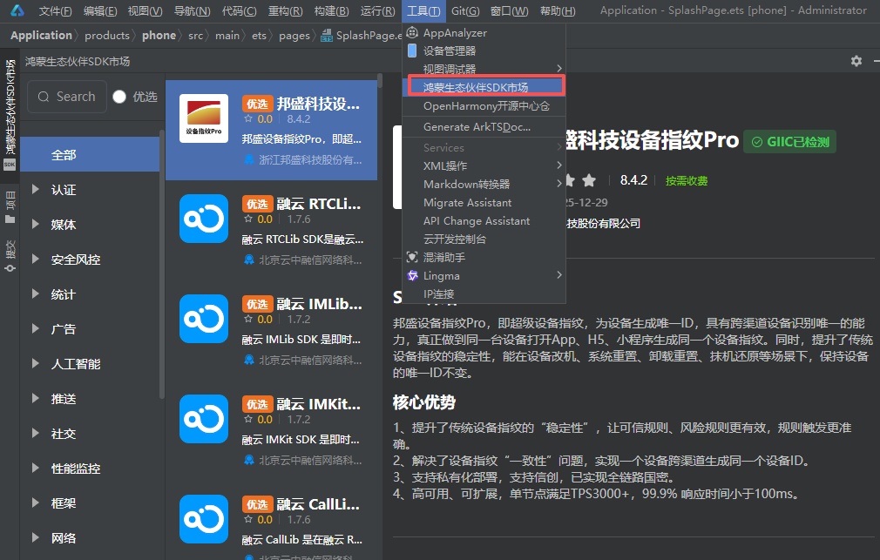
Task: Click the GIIC已检测 badge
Action: tap(789, 141)
